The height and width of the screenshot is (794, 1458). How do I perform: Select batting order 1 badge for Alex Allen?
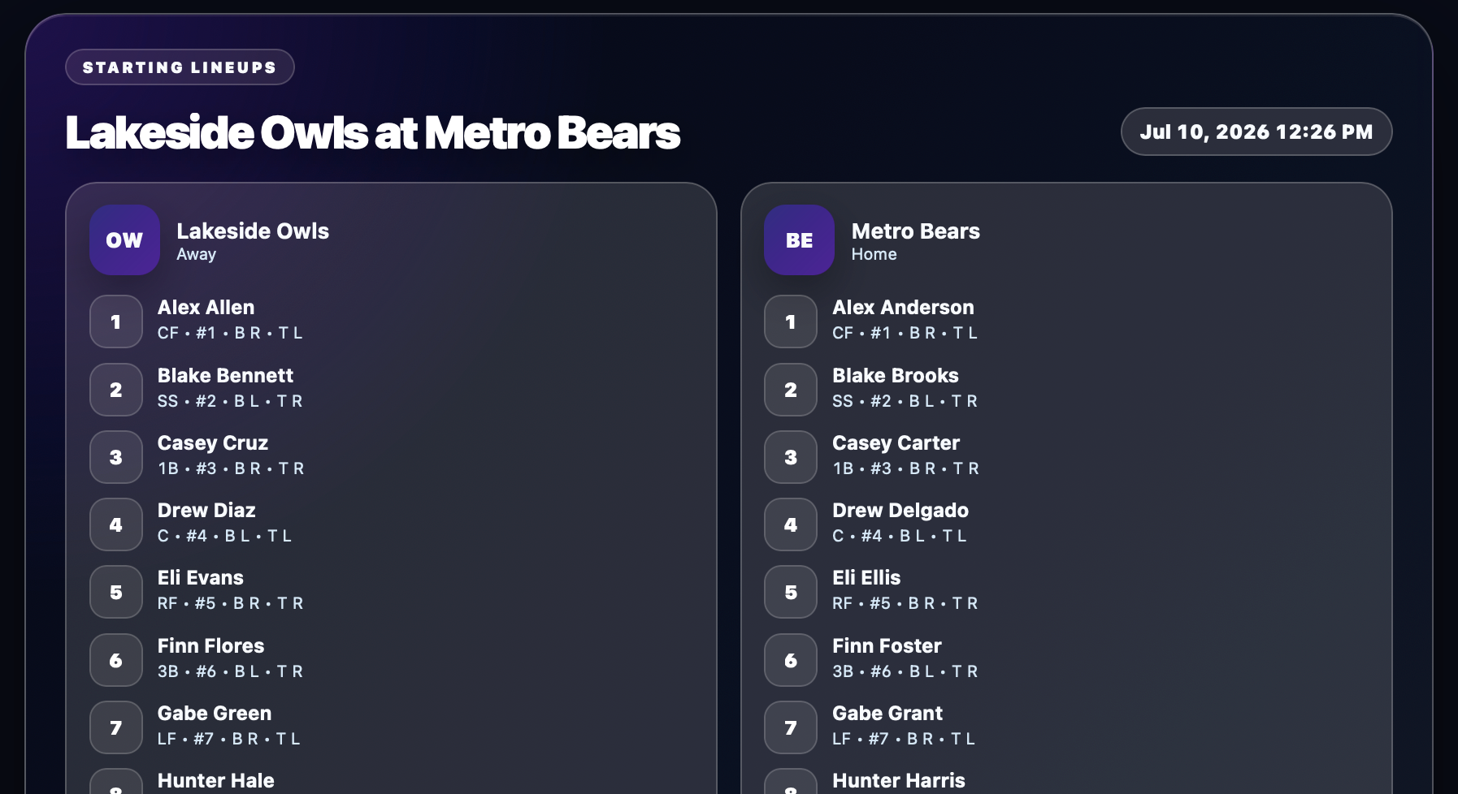pyautogui.click(x=116, y=321)
